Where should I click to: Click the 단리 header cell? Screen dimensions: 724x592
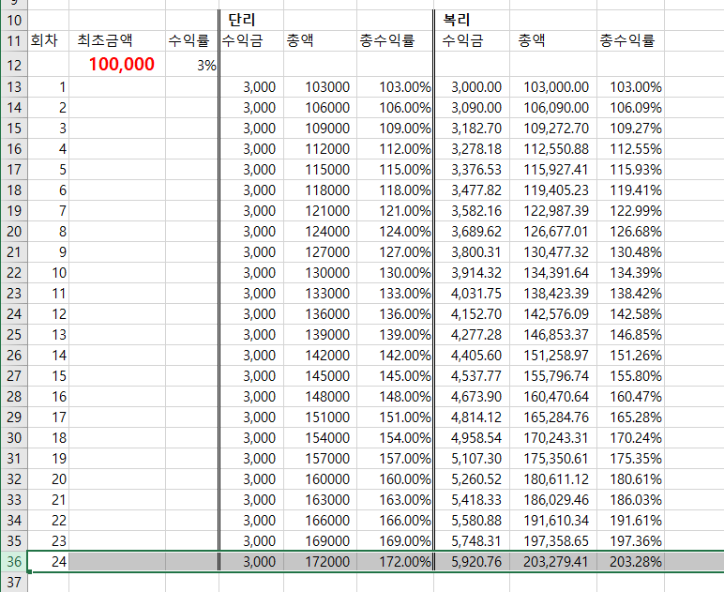pyautogui.click(x=251, y=20)
